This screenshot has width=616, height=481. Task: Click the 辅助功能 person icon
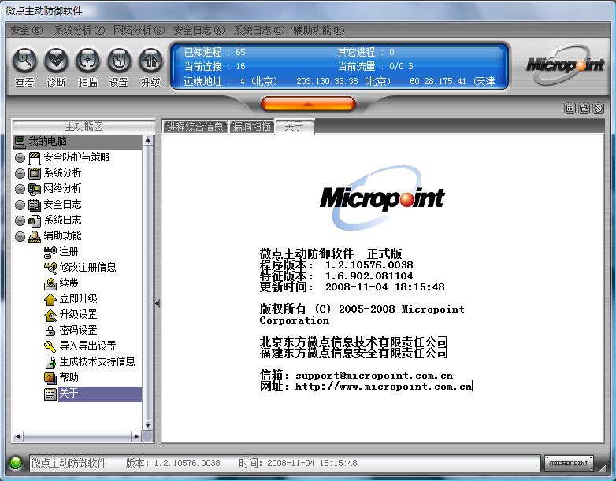pyautogui.click(x=35, y=236)
